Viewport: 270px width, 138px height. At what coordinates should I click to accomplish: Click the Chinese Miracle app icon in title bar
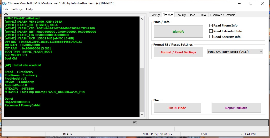pos(4,3)
